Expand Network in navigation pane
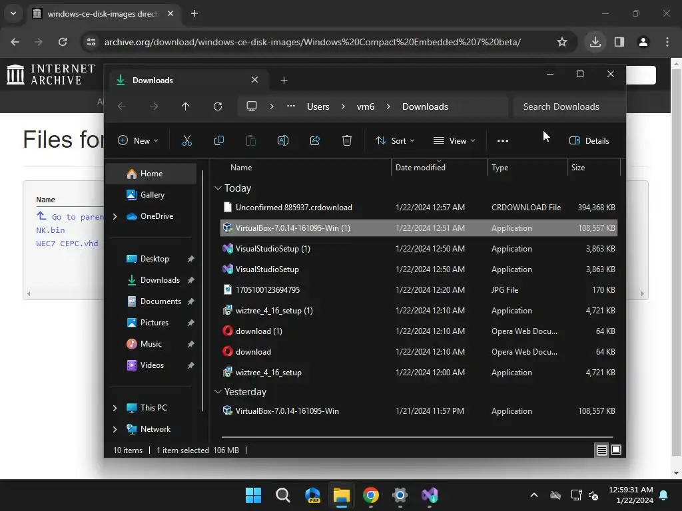The height and width of the screenshot is (511, 682). [x=115, y=429]
